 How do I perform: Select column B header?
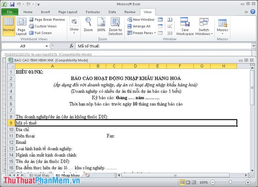point(98,66)
